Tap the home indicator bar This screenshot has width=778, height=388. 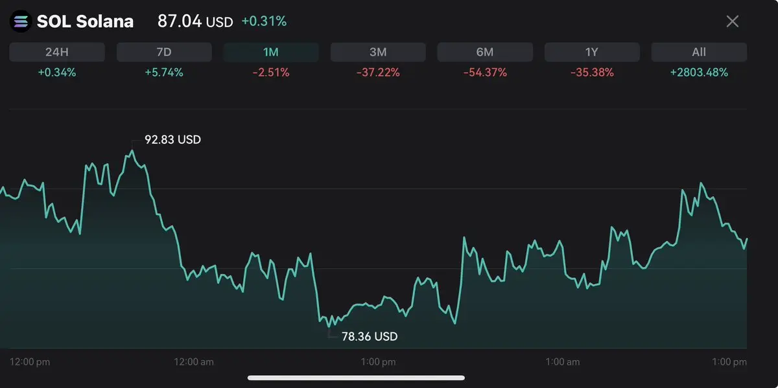pos(356,378)
